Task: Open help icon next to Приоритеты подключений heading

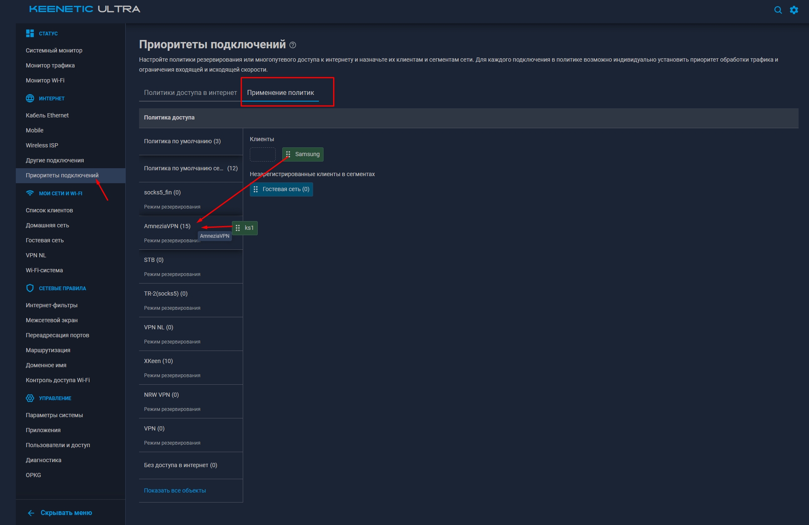Action: (x=292, y=45)
